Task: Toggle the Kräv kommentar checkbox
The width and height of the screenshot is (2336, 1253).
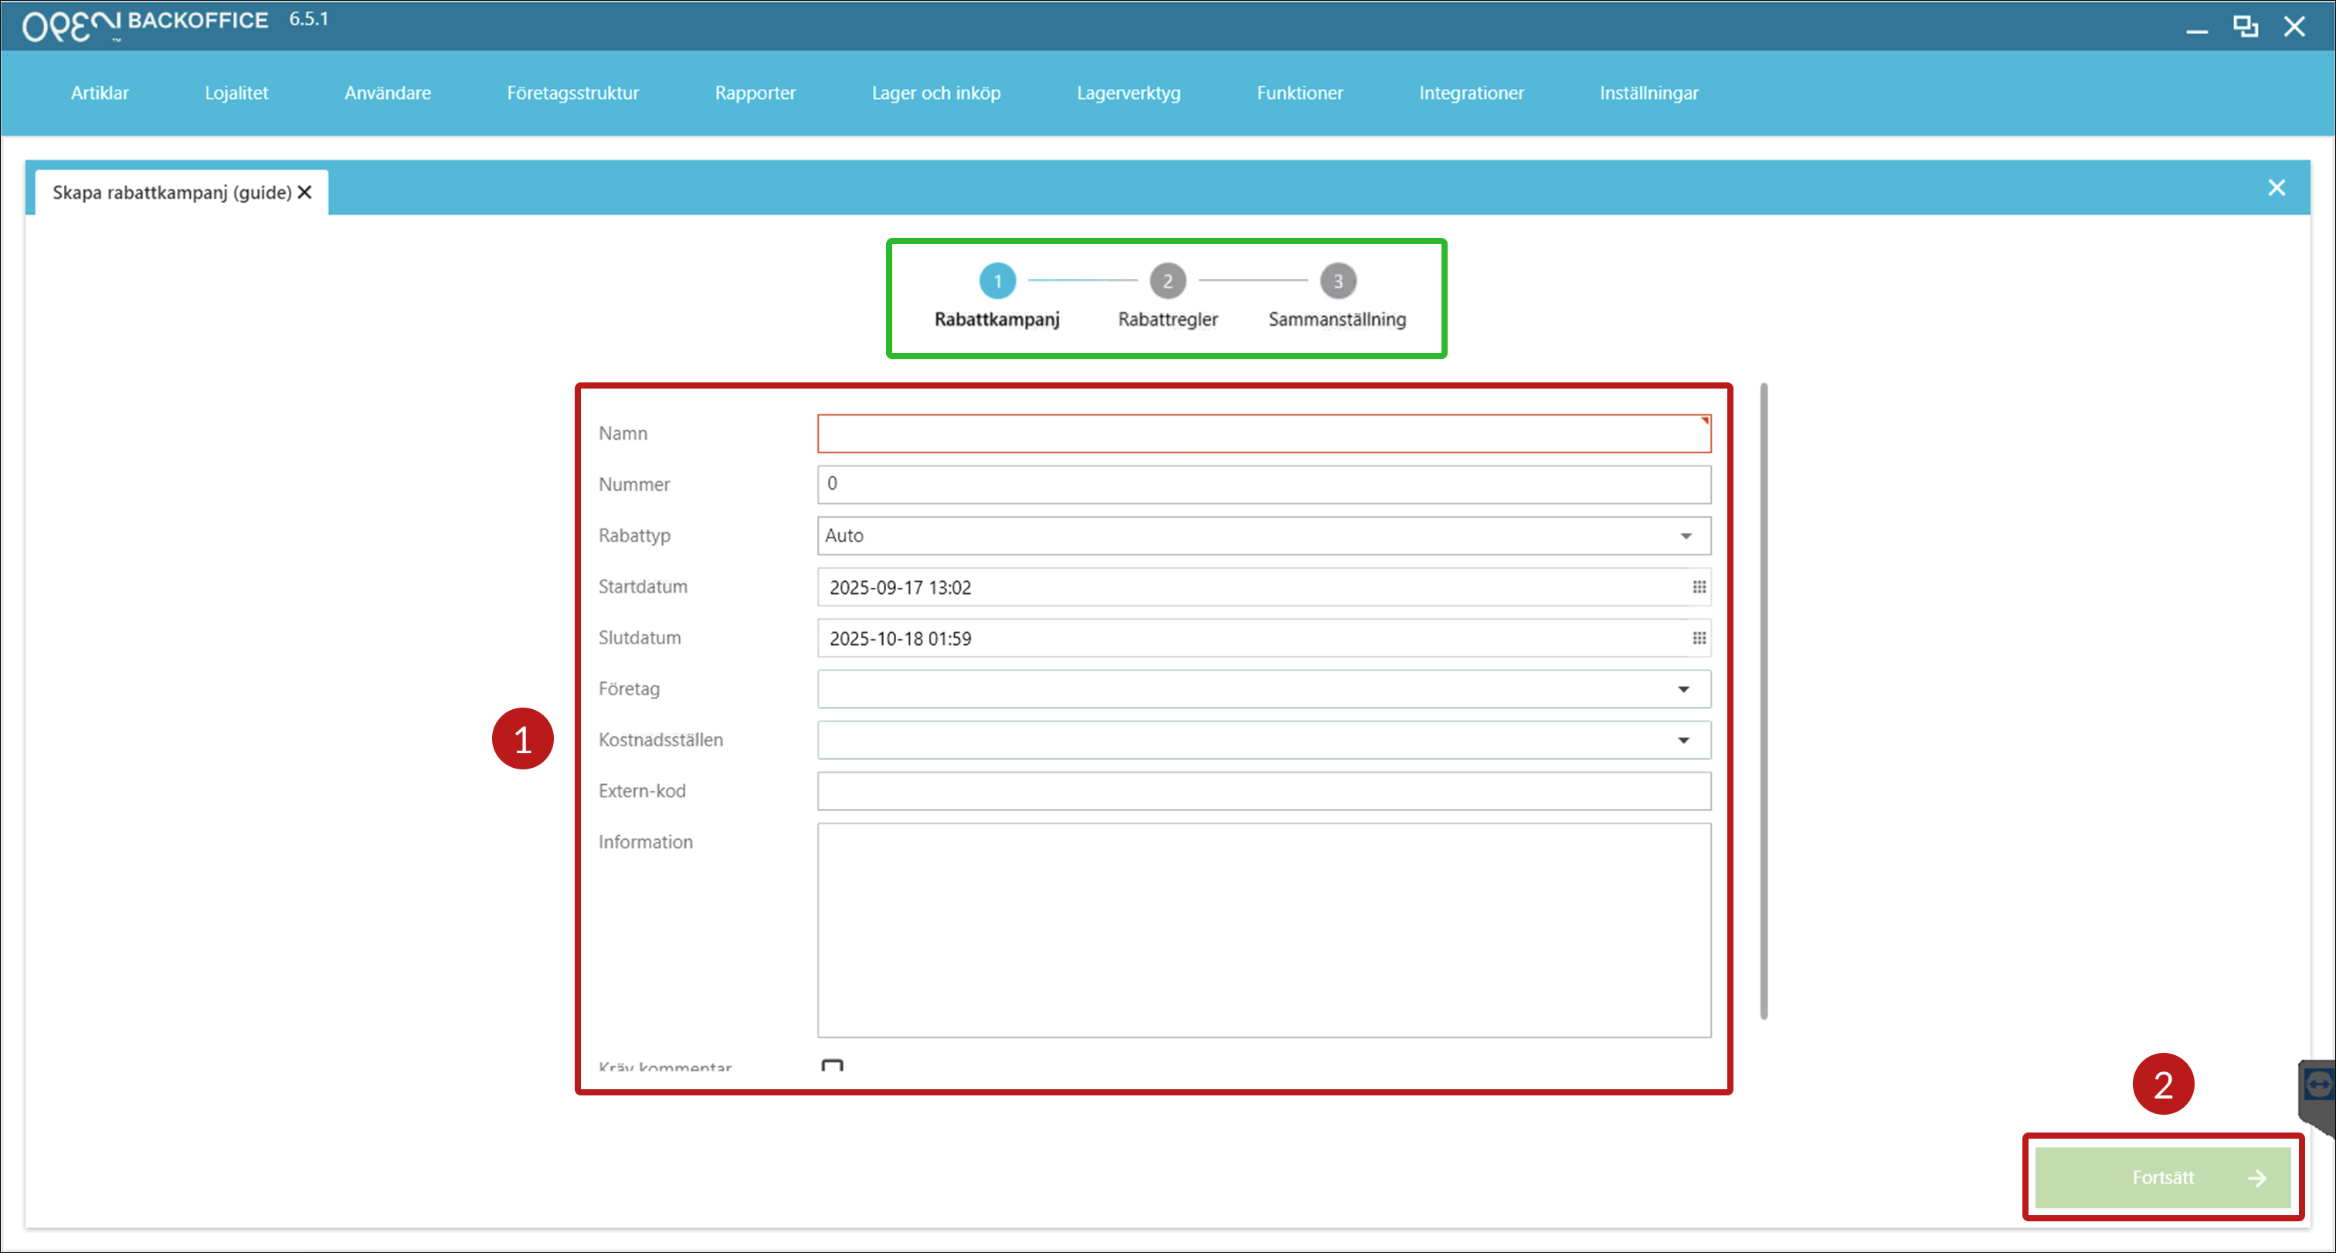Action: point(831,1066)
